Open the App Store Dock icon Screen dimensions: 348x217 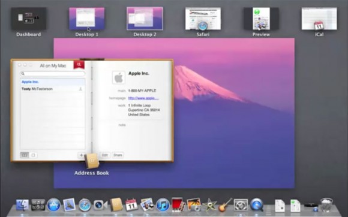[x=53, y=205]
